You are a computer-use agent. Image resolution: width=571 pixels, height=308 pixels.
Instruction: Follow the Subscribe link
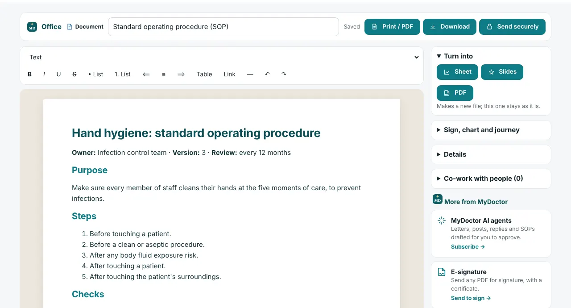[468, 247]
